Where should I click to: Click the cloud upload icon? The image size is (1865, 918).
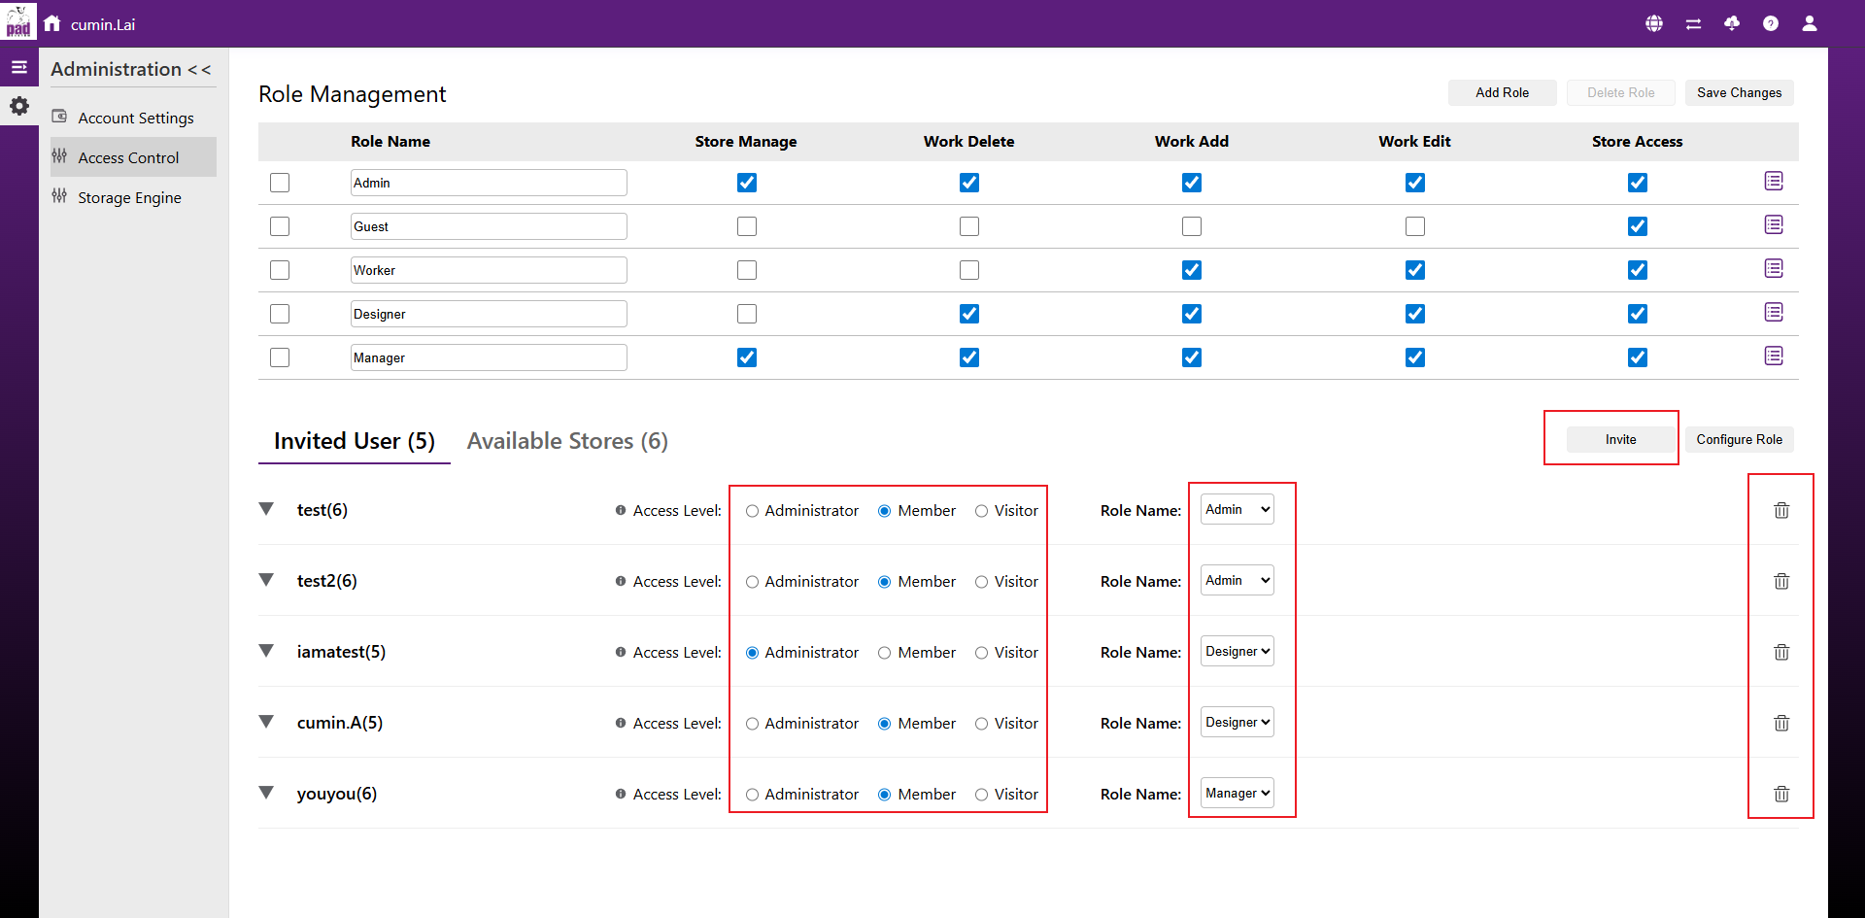pyautogui.click(x=1732, y=23)
